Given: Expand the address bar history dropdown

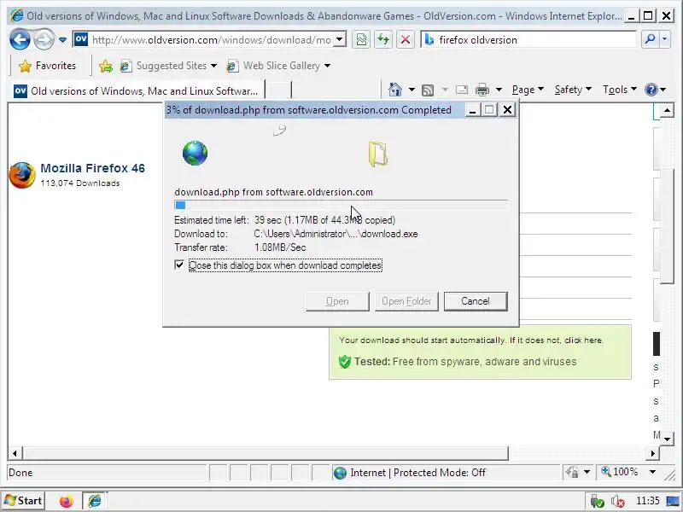Looking at the screenshot, I should click(340, 40).
